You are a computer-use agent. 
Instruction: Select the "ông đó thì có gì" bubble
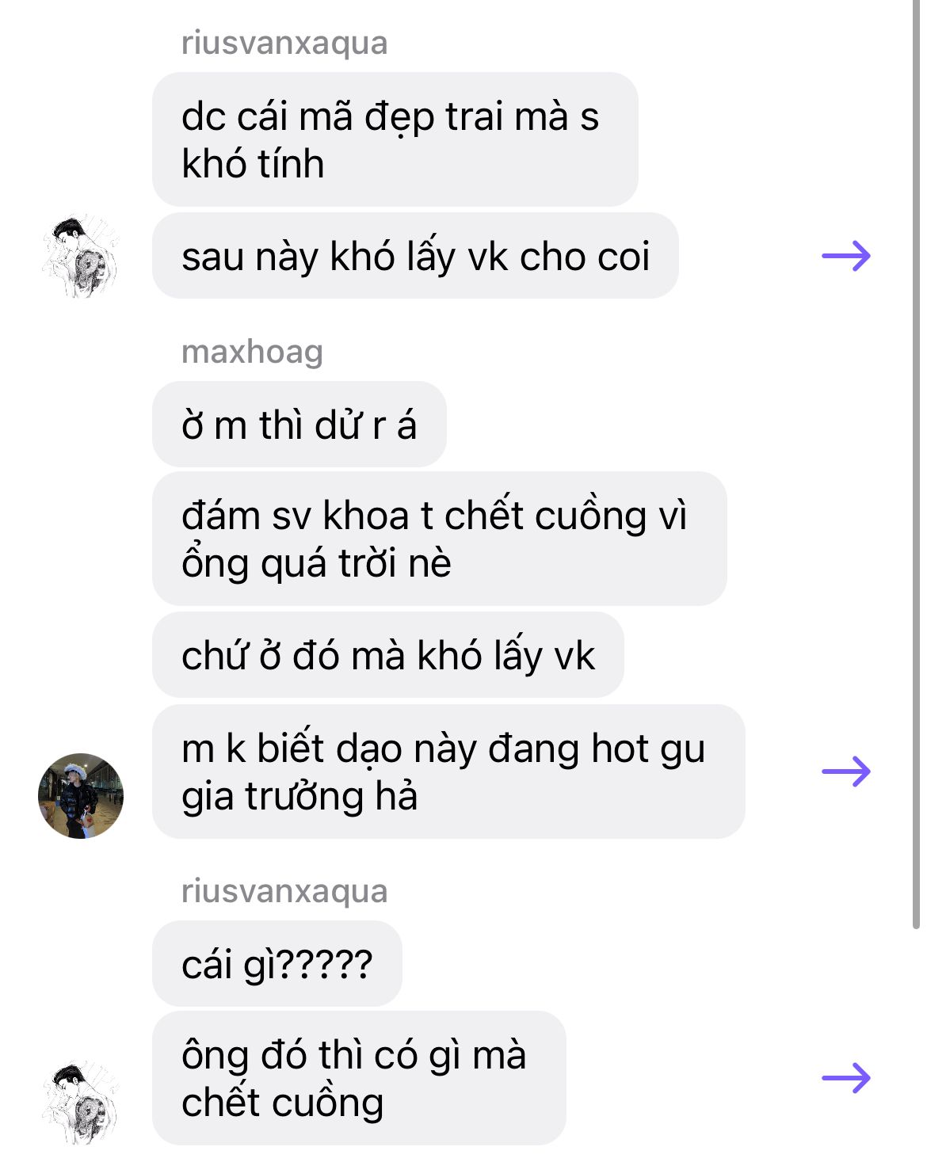pos(359,1078)
